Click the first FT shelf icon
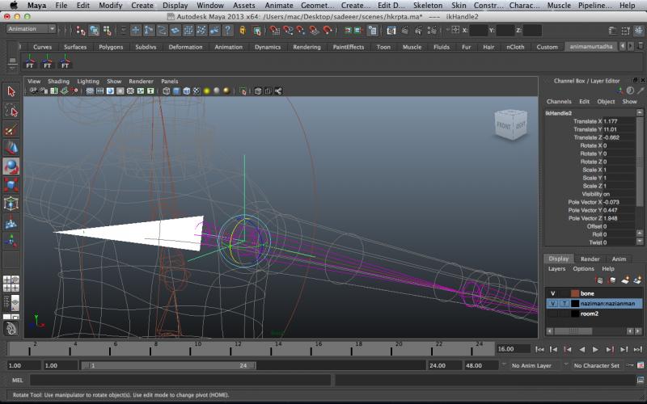The width and height of the screenshot is (647, 404). [30, 61]
